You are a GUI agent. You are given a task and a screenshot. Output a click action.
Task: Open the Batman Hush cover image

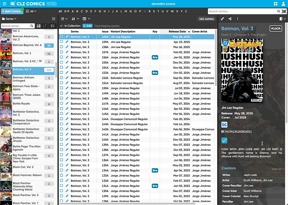[x=242, y=71]
